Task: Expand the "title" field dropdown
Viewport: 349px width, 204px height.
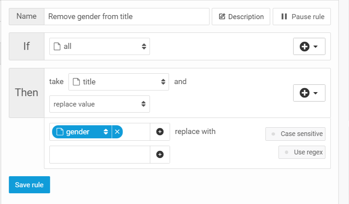Action: [x=119, y=82]
